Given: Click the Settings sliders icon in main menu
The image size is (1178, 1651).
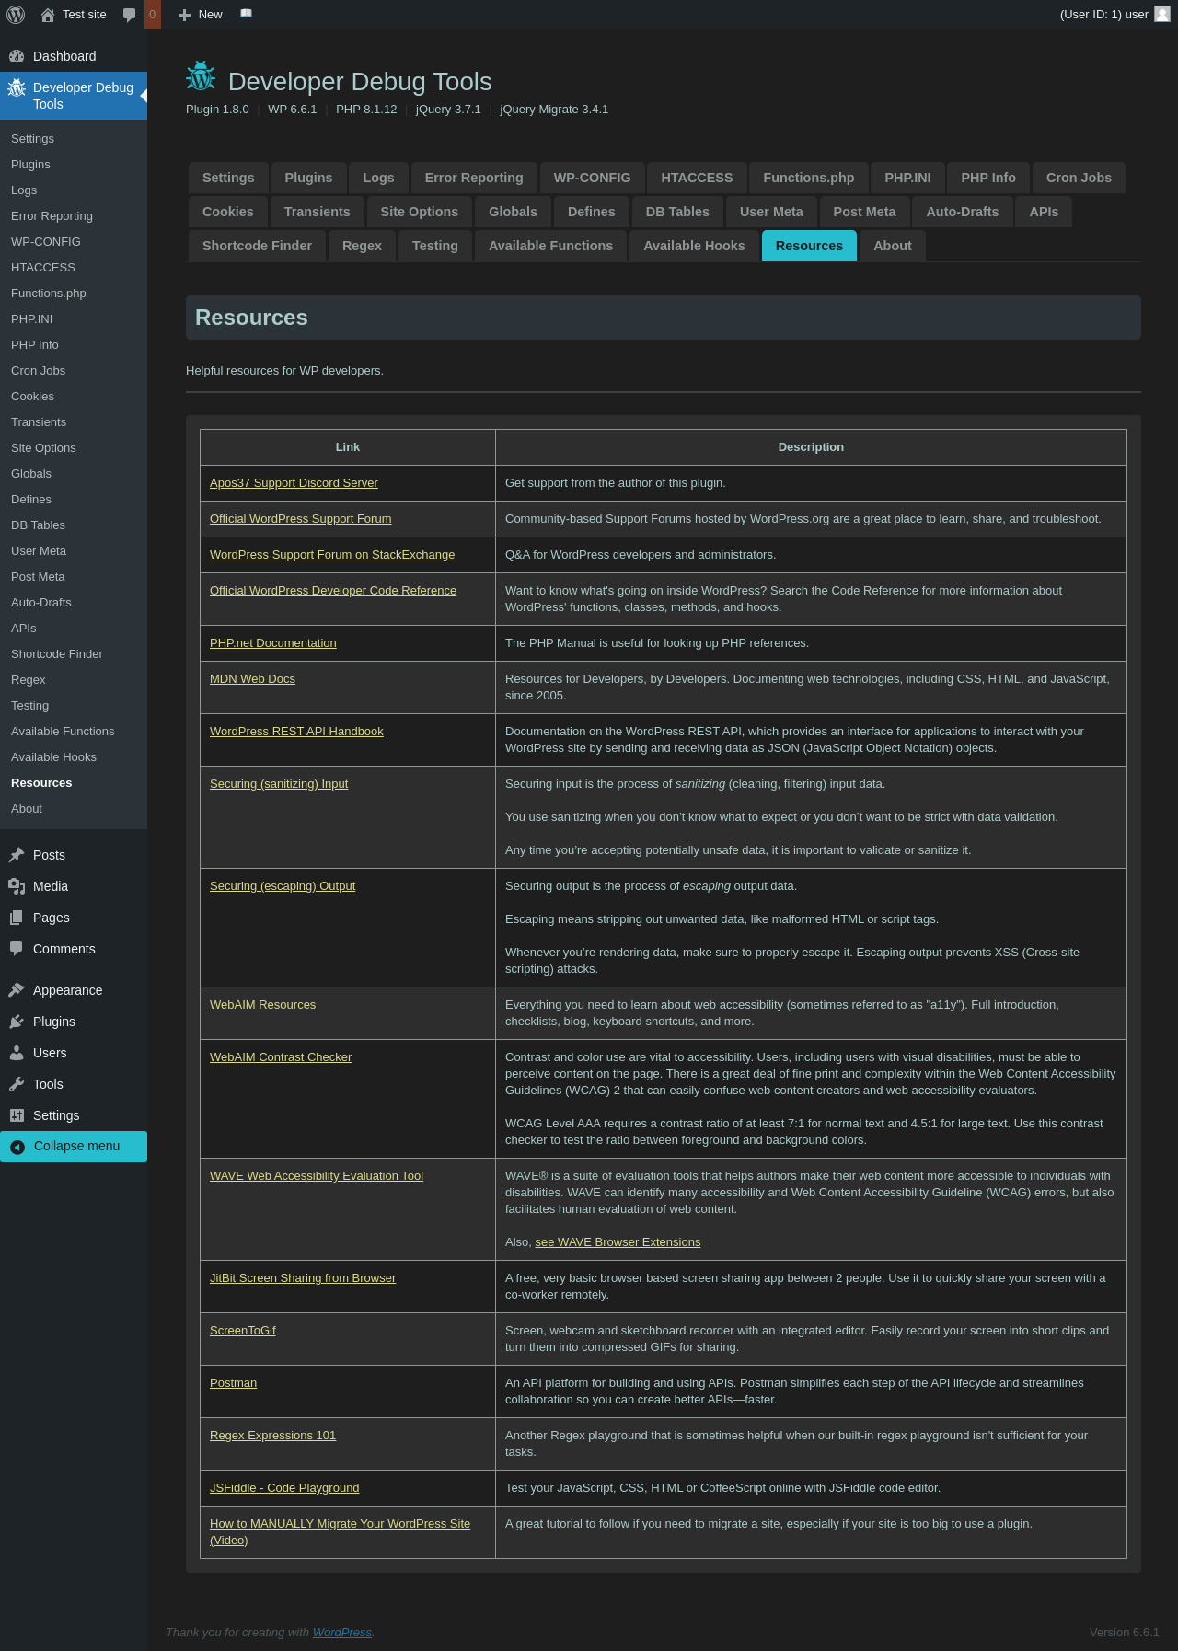Looking at the screenshot, I should [x=17, y=1115].
